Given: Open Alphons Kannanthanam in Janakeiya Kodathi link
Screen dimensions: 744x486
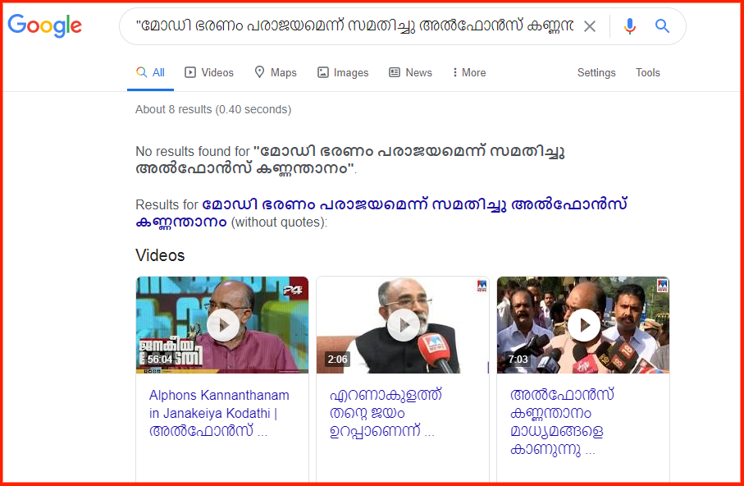Looking at the screenshot, I should (219, 413).
